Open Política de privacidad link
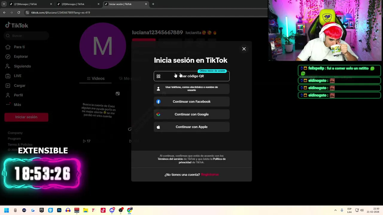The height and width of the screenshot is (215, 383). 202,161
